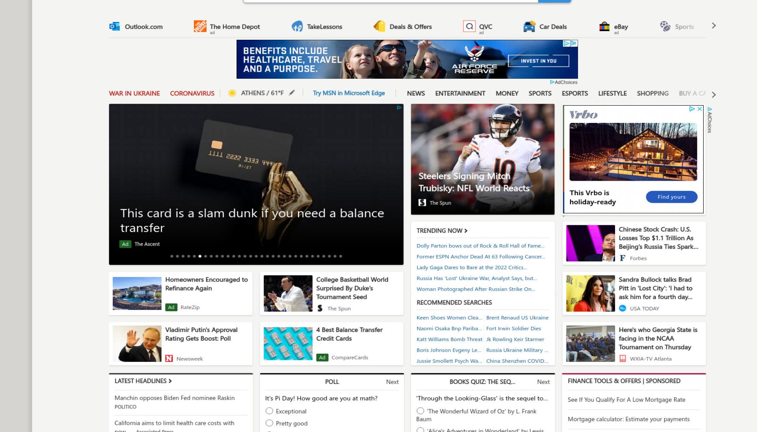
Task: Click the Deals & Offers tag icon
Action: pyautogui.click(x=379, y=26)
